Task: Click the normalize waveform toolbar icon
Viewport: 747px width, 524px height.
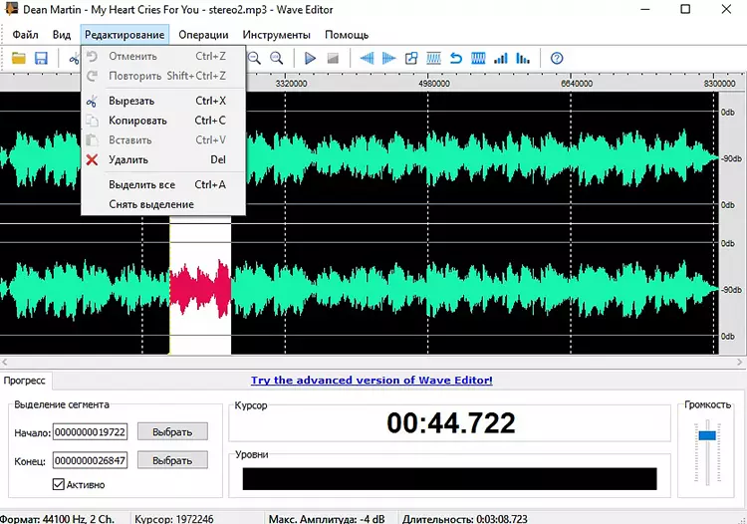Action: [433, 58]
